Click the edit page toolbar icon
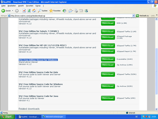Screen dimensions: 158x119 81,11
